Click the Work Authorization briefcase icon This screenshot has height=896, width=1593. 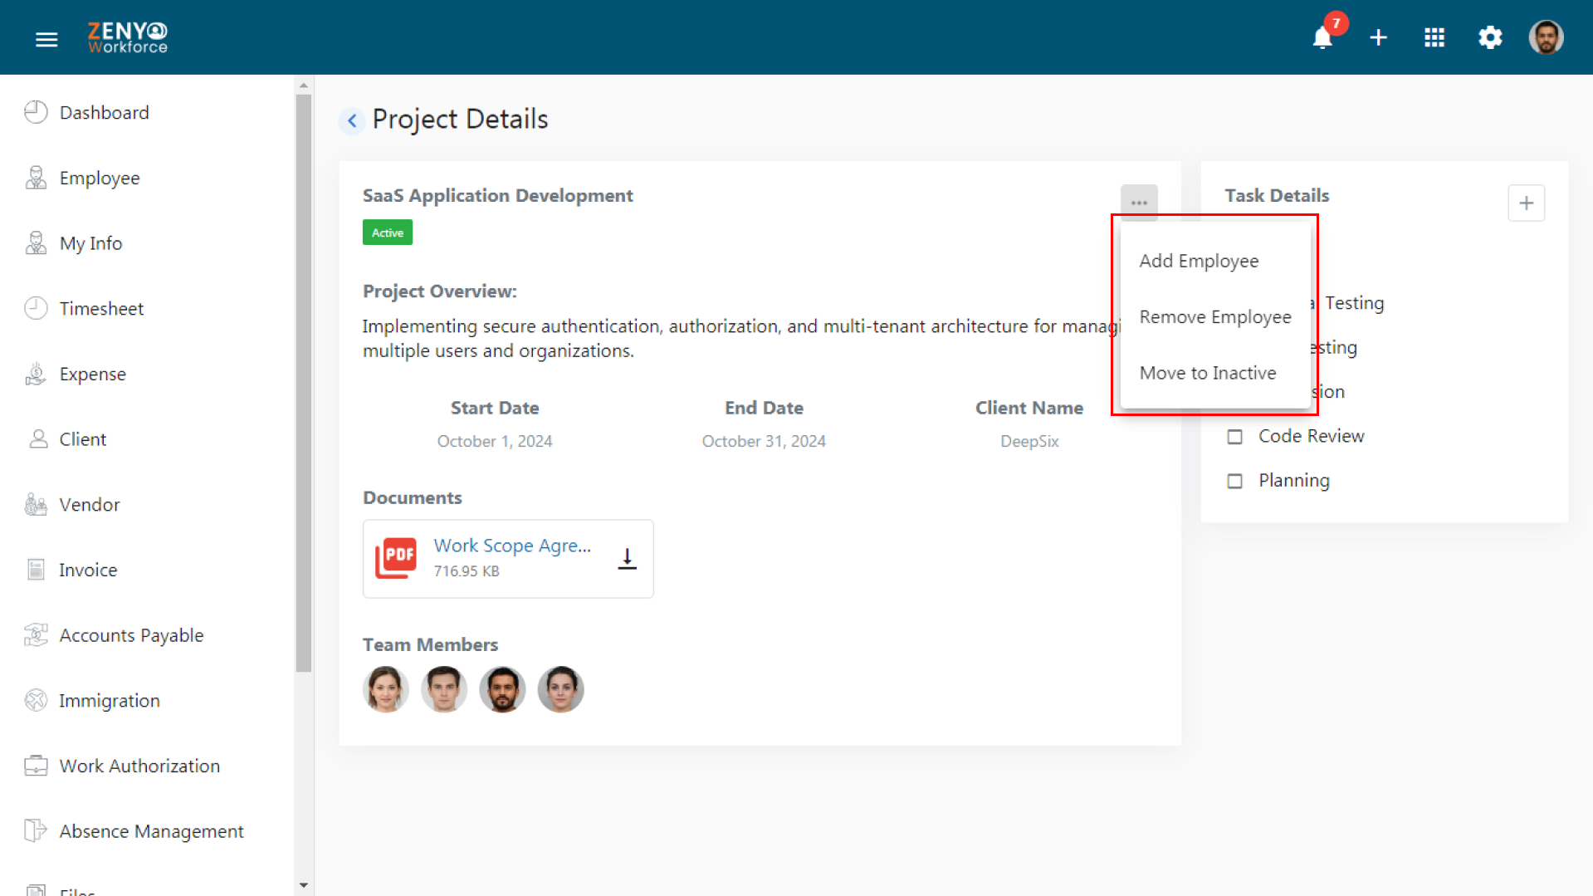pos(36,766)
